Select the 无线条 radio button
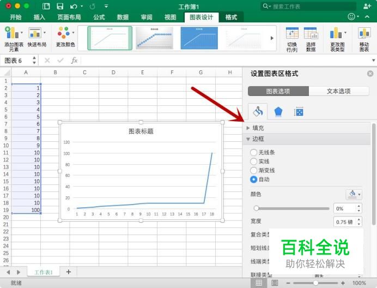 point(254,152)
